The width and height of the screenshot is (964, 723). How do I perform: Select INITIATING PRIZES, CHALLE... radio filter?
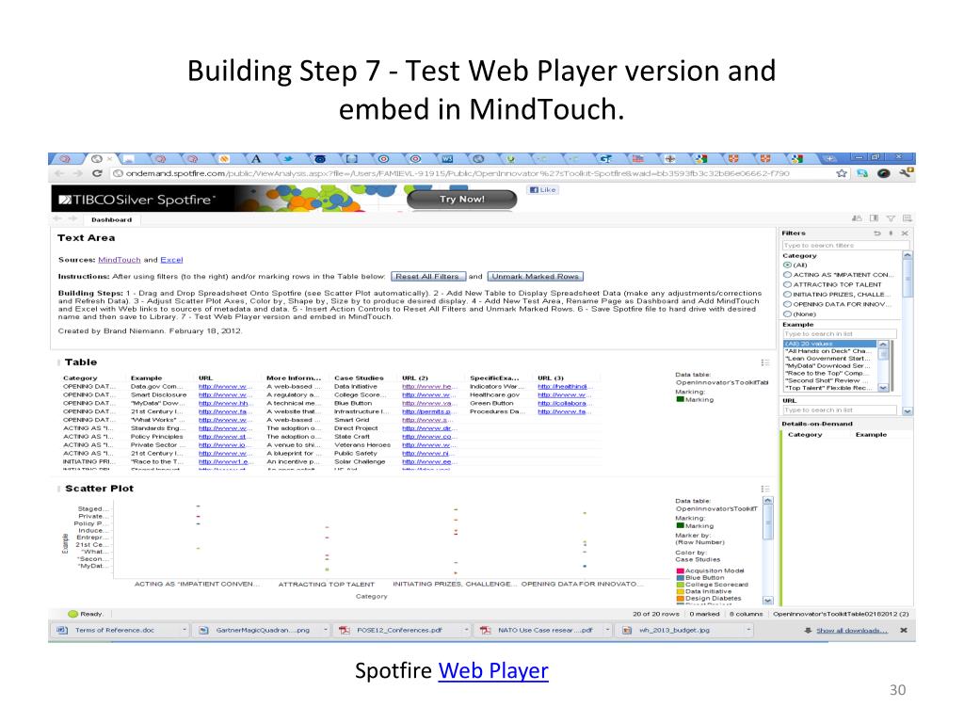tap(787, 295)
